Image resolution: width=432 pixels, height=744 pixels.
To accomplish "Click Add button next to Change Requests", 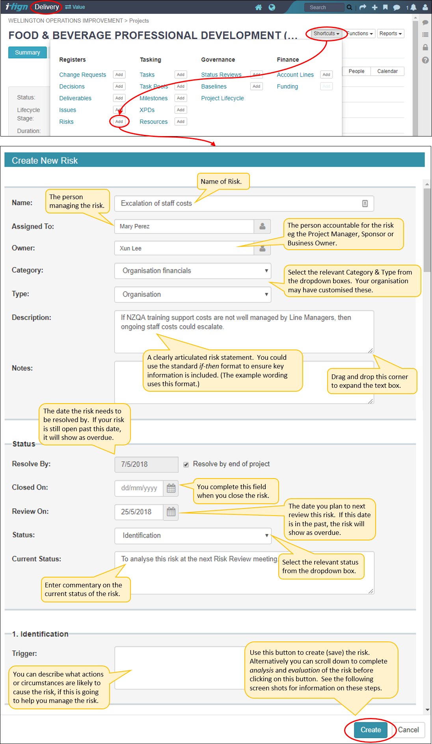I will tap(119, 75).
